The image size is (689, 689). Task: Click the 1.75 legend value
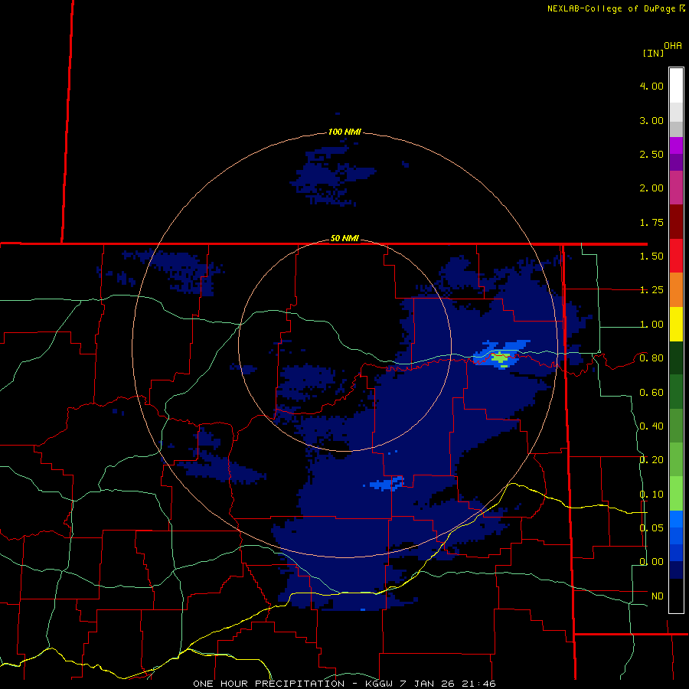pos(651,222)
